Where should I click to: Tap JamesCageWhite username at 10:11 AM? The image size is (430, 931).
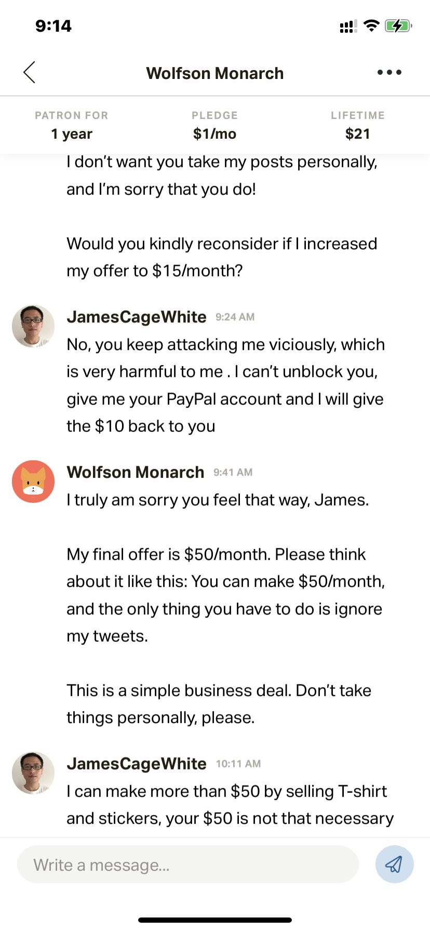tap(137, 764)
